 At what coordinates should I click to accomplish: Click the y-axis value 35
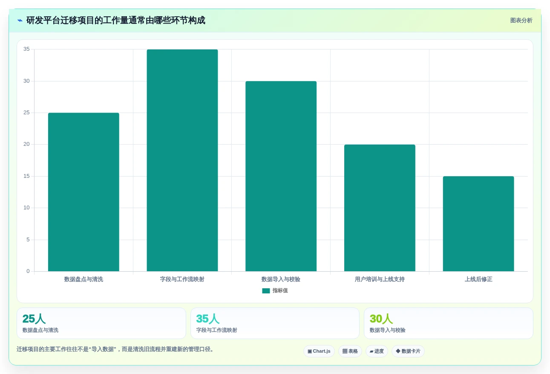26,49
